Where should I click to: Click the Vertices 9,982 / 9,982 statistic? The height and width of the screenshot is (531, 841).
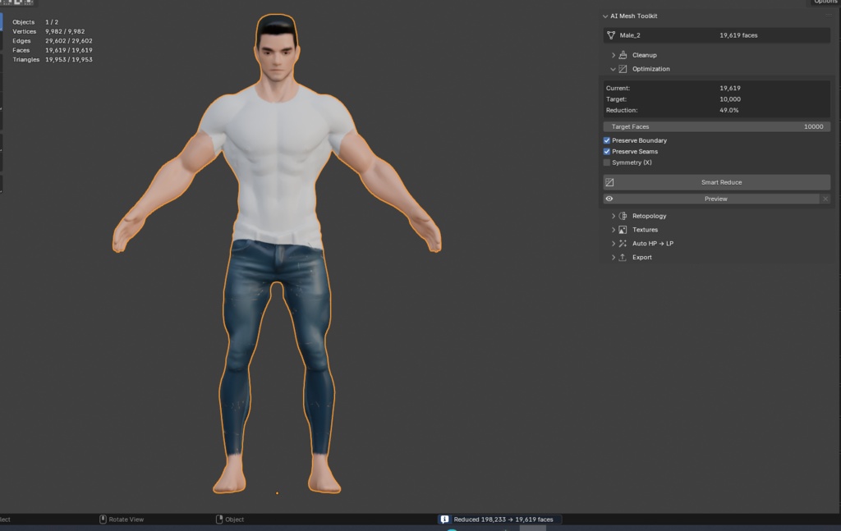coord(48,32)
